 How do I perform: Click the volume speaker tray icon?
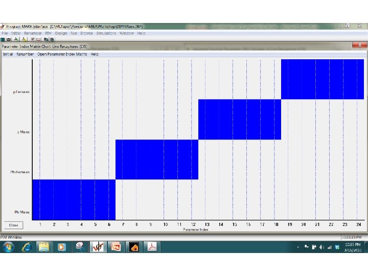point(322,247)
